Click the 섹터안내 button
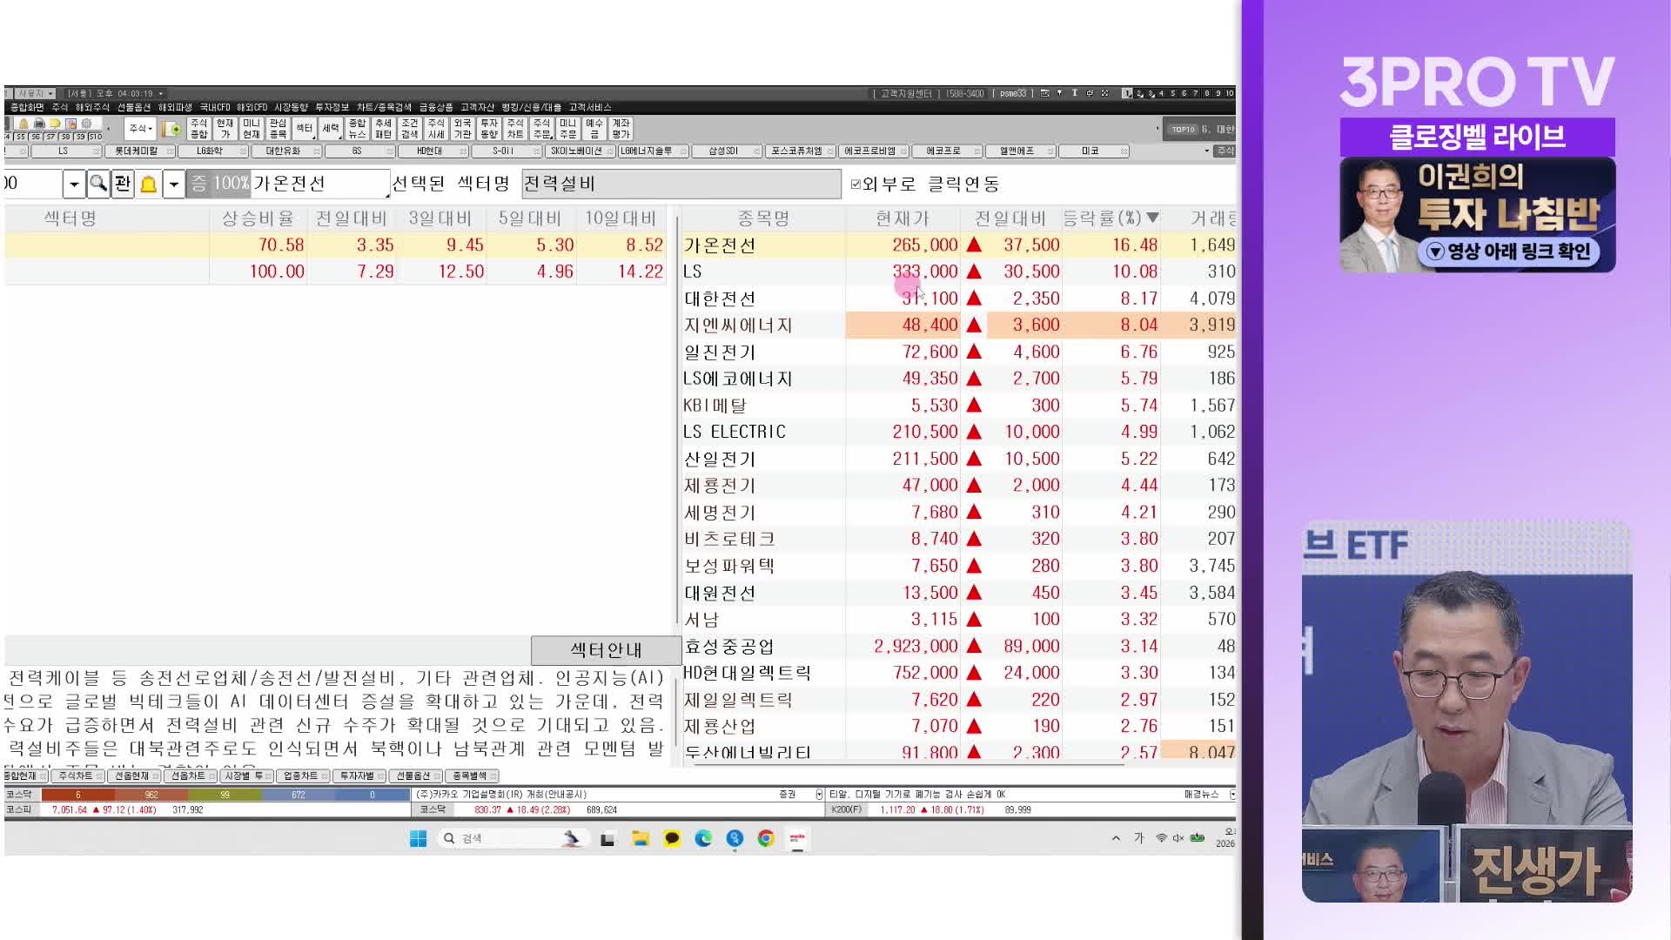Image resolution: width=1671 pixels, height=940 pixels. point(606,650)
